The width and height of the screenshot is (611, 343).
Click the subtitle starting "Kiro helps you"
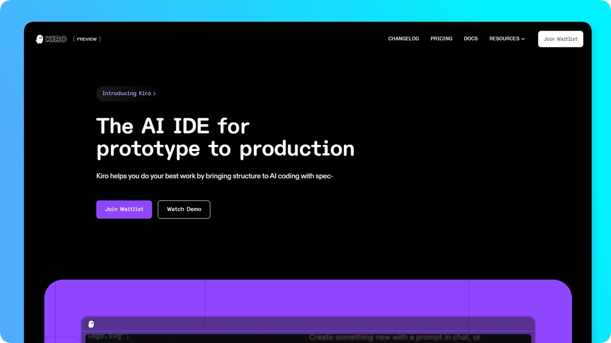pos(214,176)
